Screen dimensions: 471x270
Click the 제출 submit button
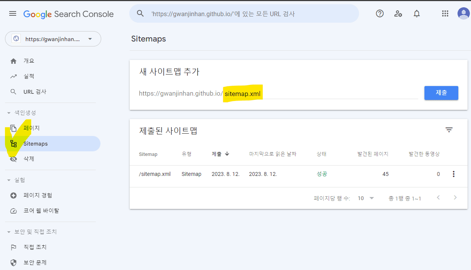pyautogui.click(x=441, y=93)
